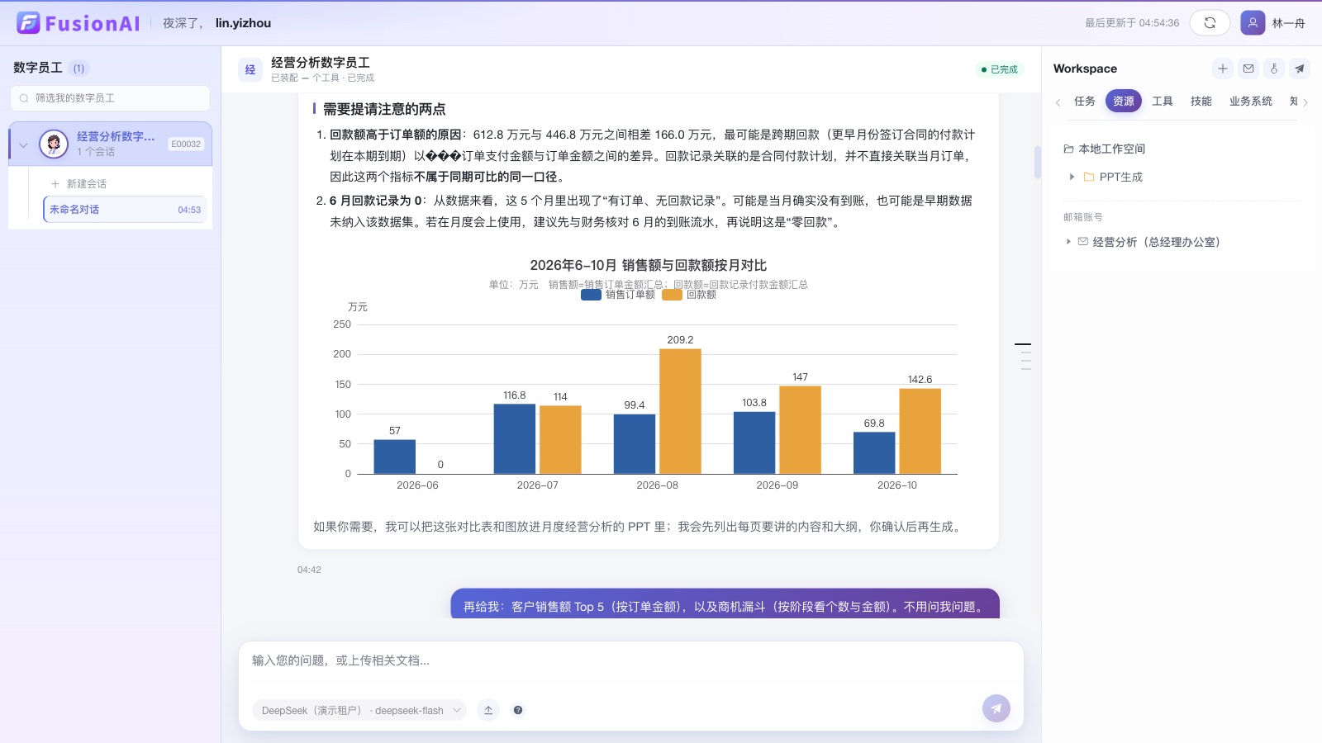Expand the PPT生成 folder triangle

[1072, 177]
